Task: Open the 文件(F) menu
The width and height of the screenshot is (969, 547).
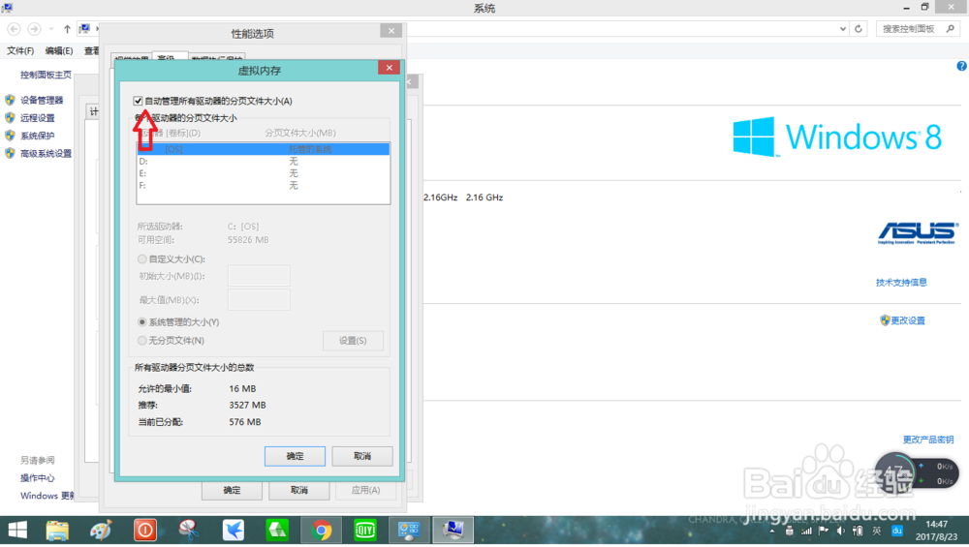Action: point(20,50)
